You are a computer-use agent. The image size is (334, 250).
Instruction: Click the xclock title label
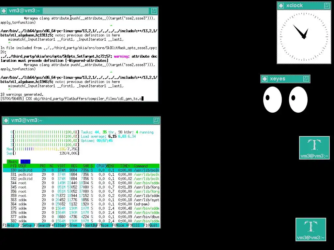coord(295,6)
